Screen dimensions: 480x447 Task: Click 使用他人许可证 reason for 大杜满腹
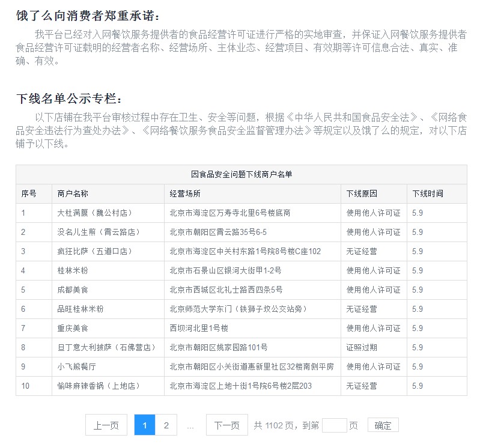click(x=373, y=213)
